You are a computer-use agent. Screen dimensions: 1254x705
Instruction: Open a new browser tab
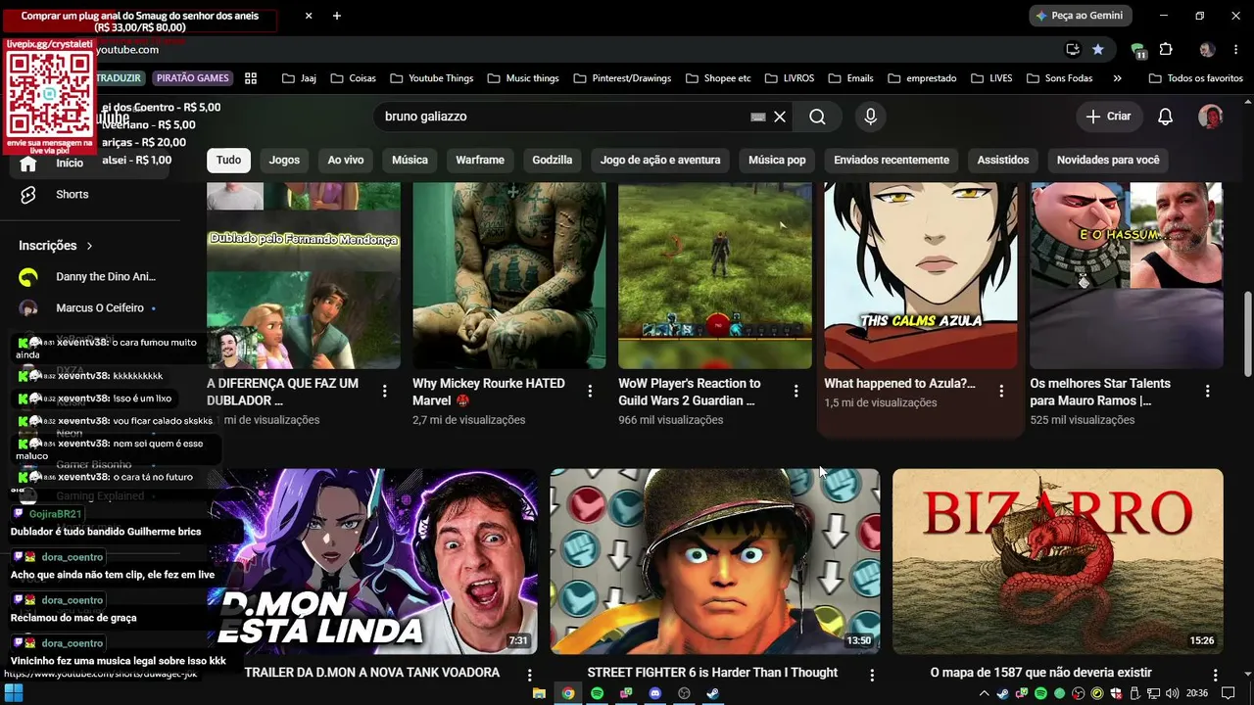point(337,16)
